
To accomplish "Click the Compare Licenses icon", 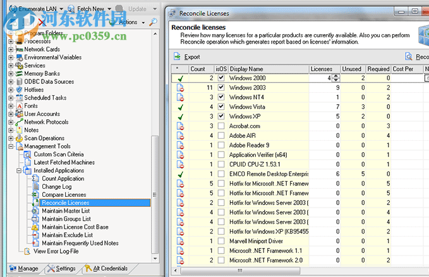I will click(x=35, y=195).
